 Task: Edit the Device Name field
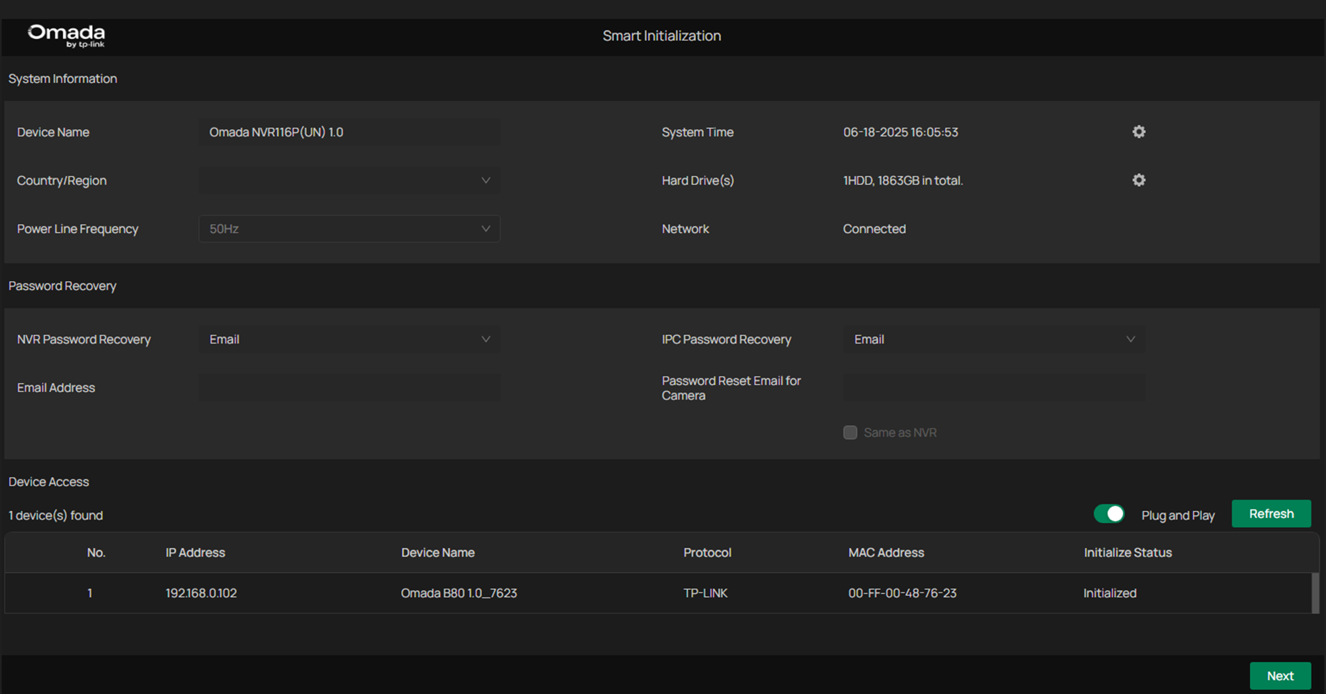[349, 132]
